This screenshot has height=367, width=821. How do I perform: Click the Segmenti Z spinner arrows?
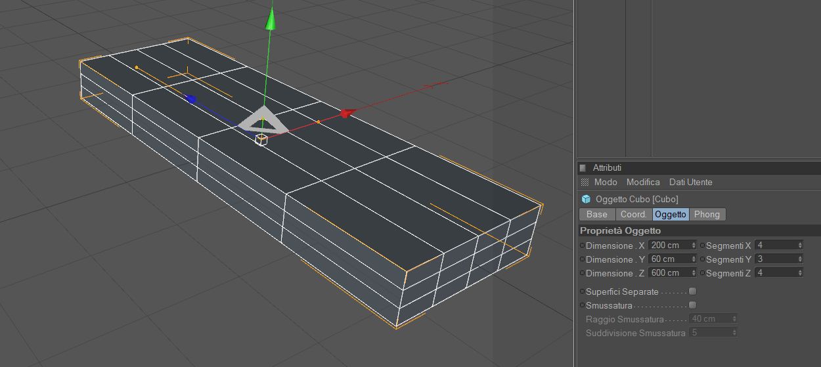pos(799,272)
